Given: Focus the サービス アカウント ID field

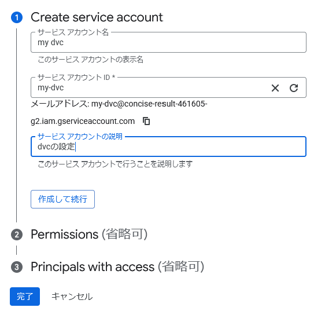Looking at the screenshot, I should 149,87.
